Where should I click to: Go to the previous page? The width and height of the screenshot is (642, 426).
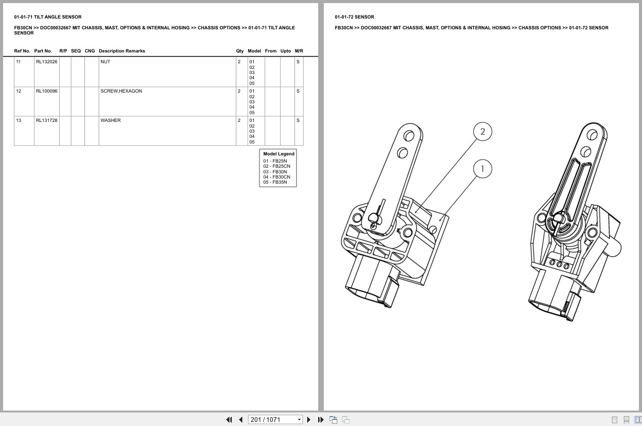[x=240, y=419]
